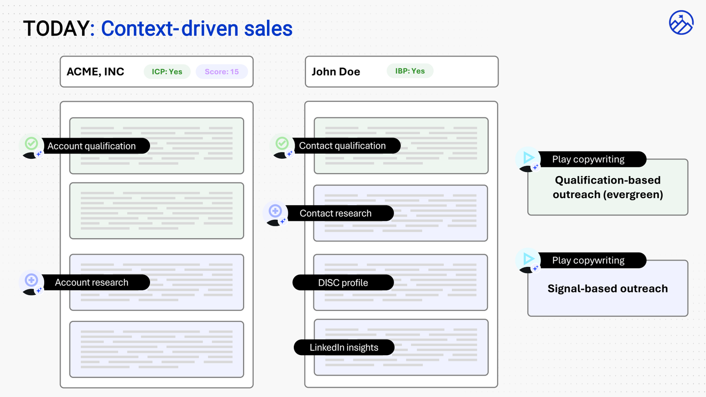Click the second green block under ACME, INC
The image size is (706, 397).
tap(157, 211)
